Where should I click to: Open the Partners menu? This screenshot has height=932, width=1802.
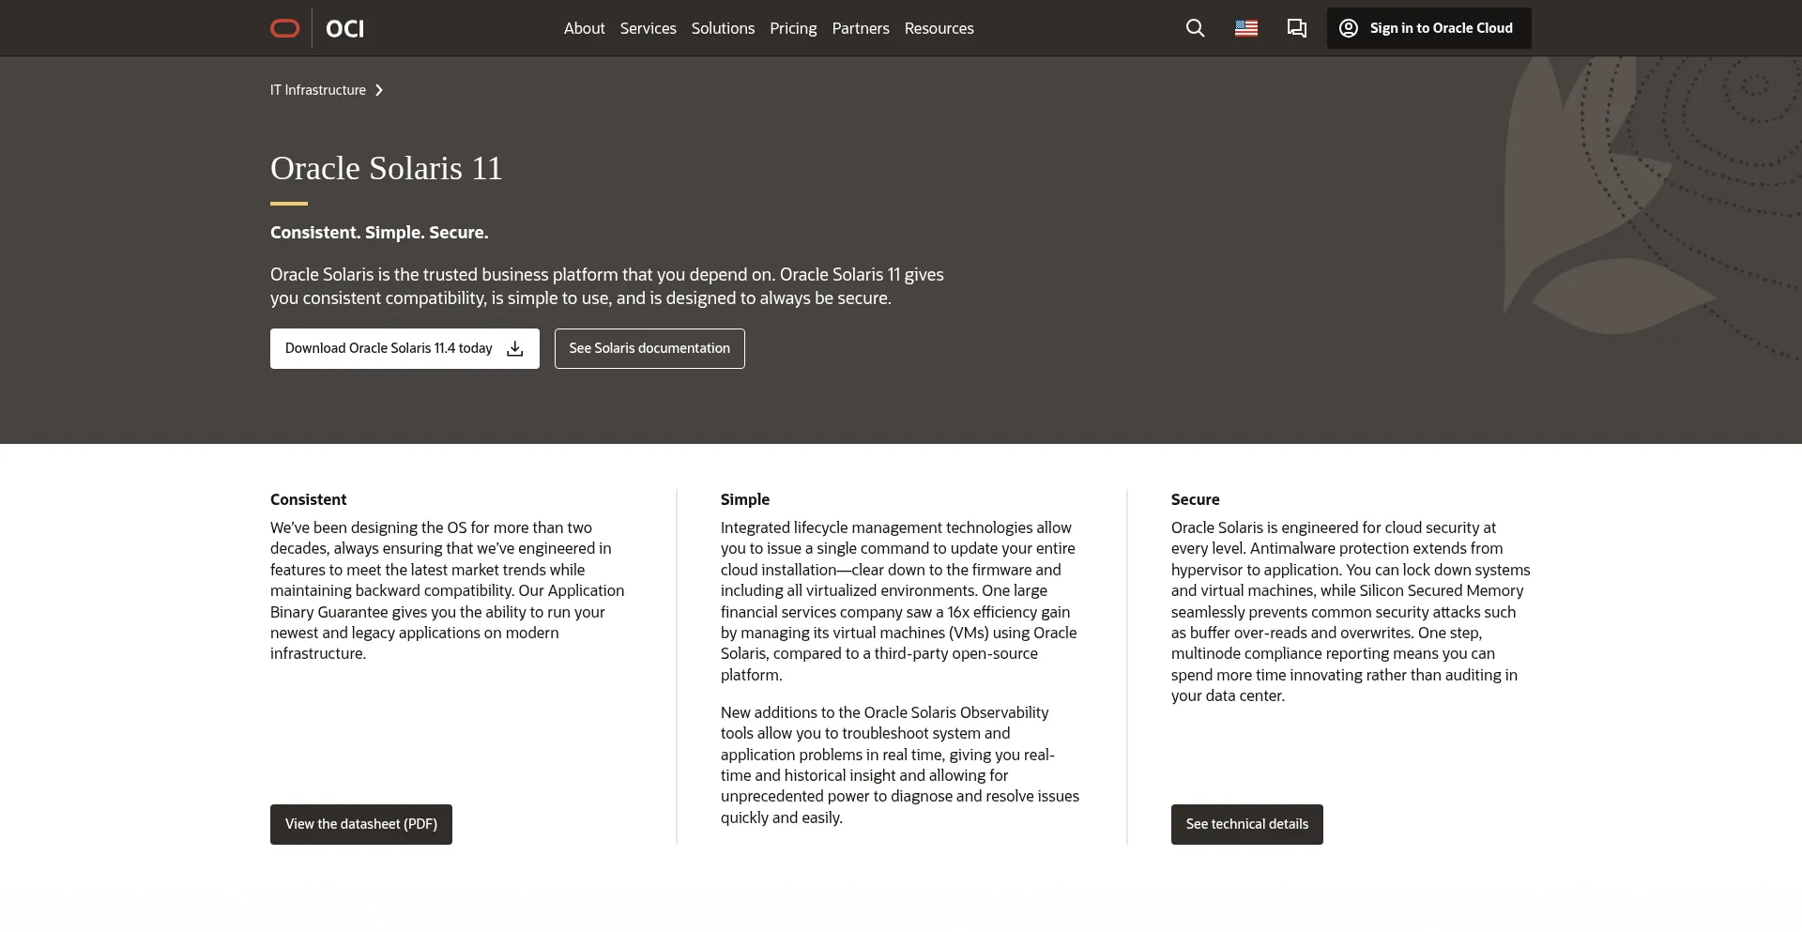pyautogui.click(x=861, y=28)
